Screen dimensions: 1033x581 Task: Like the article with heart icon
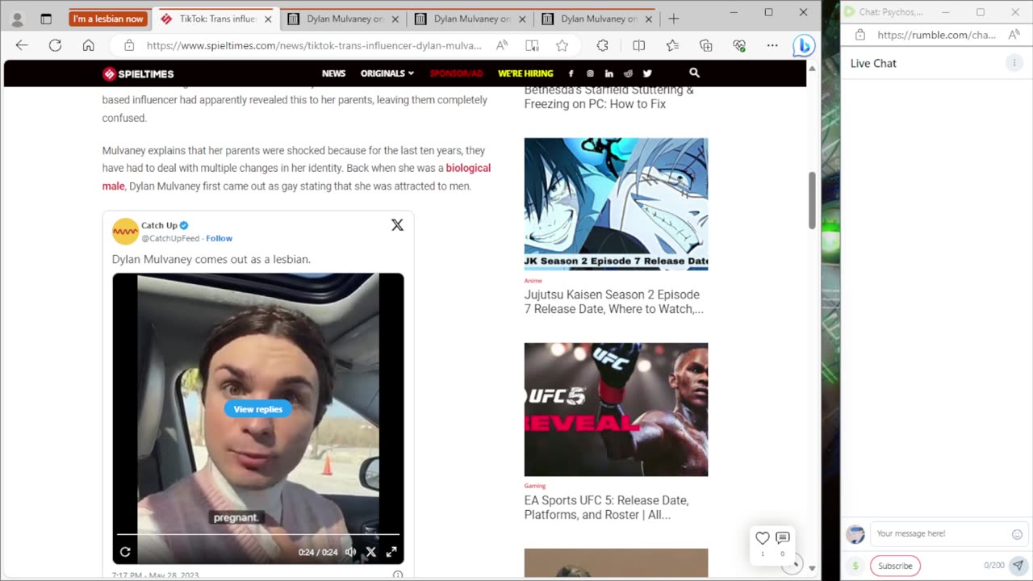[763, 538]
